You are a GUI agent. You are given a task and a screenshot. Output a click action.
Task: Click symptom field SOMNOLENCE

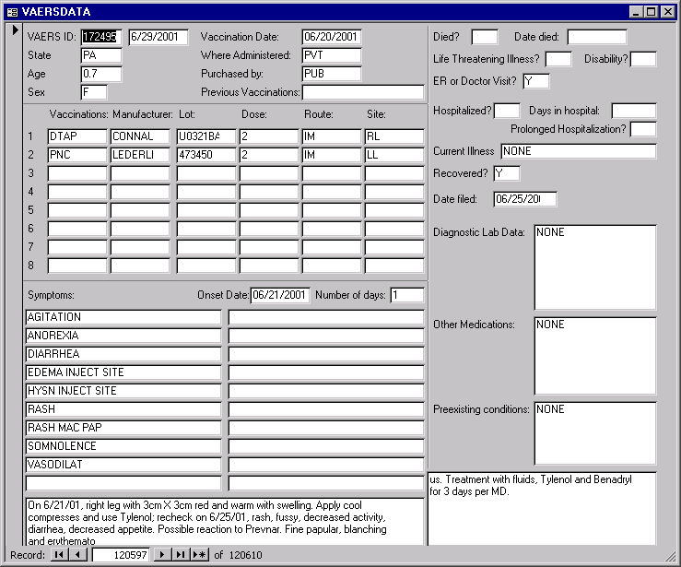click(123, 446)
